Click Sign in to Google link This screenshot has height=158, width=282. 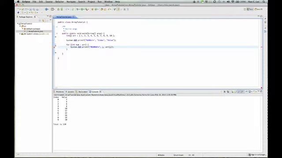coord(257,154)
